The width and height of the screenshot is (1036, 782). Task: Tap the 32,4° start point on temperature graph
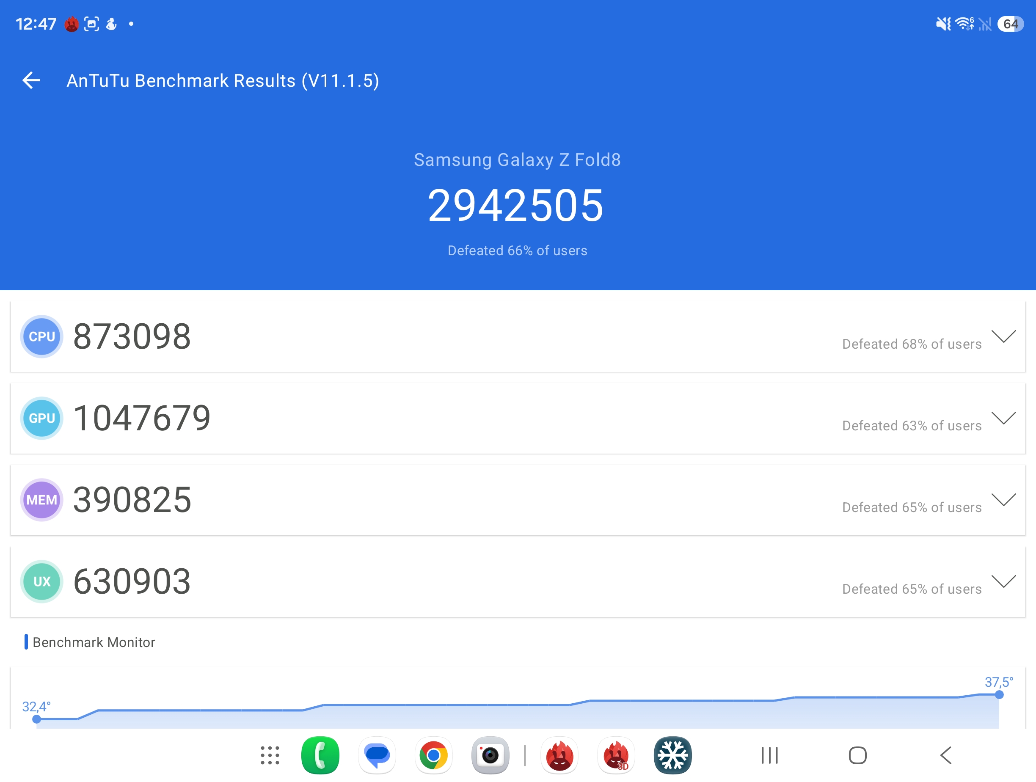point(36,719)
